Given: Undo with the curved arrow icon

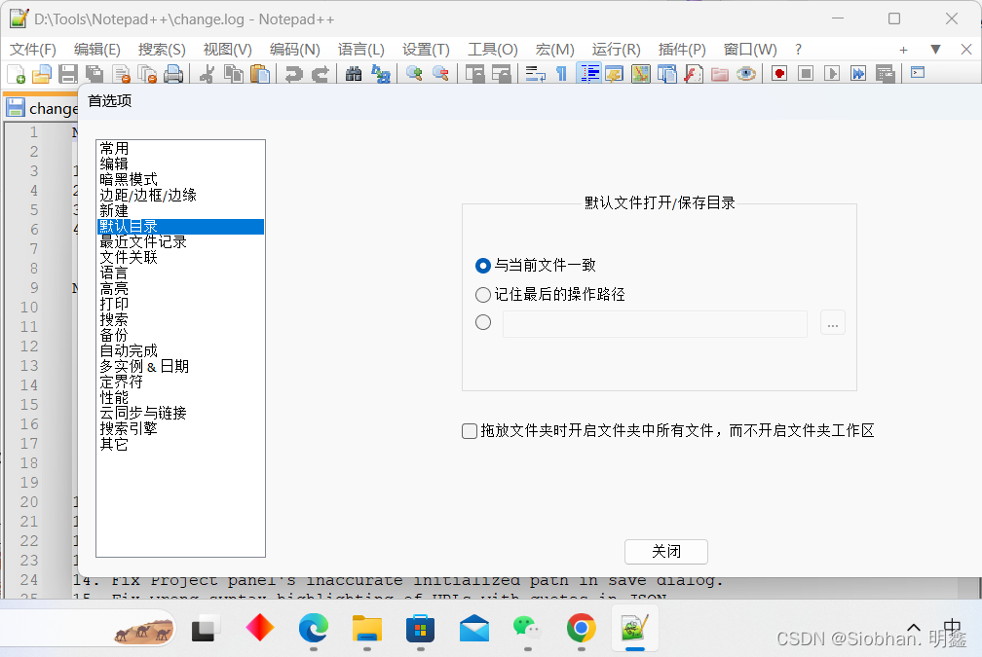Looking at the screenshot, I should pyautogui.click(x=293, y=74).
